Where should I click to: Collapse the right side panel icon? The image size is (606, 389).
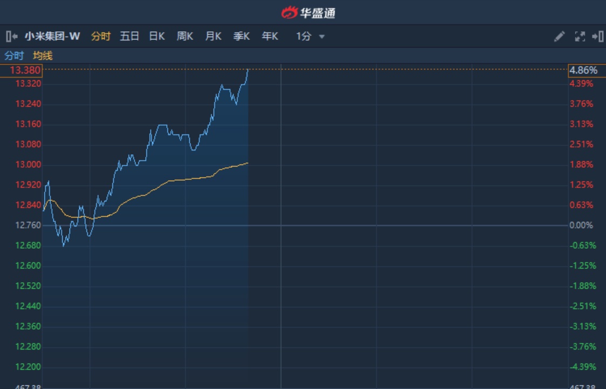597,37
